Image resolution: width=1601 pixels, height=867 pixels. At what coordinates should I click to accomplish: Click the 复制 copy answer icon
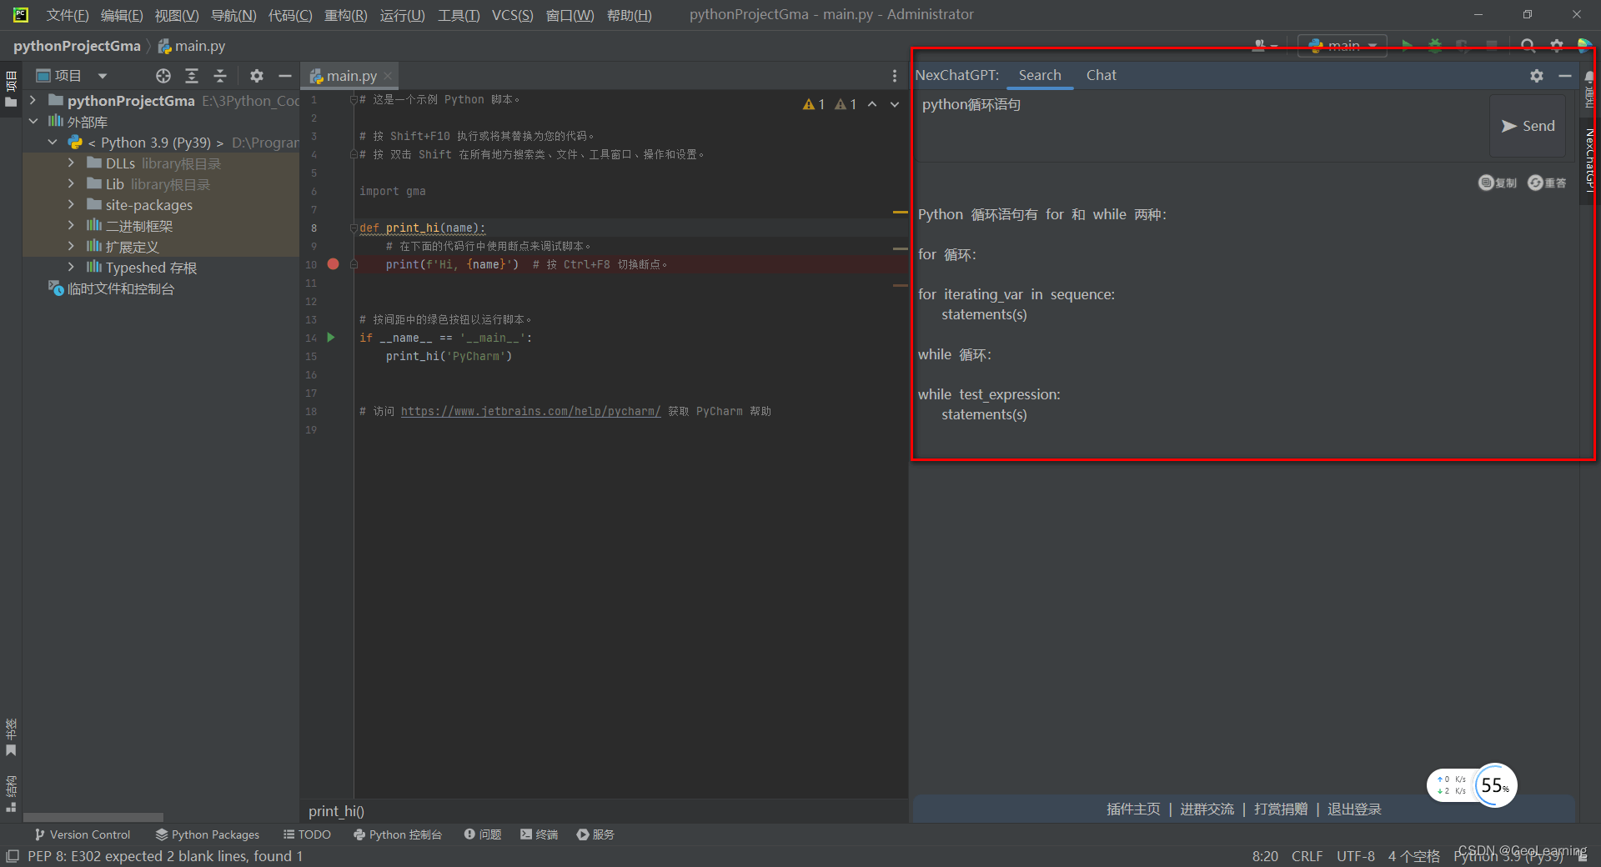(1498, 183)
